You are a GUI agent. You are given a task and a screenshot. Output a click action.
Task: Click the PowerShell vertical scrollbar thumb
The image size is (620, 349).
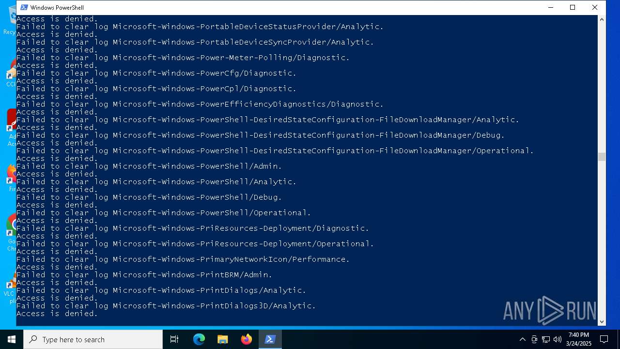(x=602, y=157)
